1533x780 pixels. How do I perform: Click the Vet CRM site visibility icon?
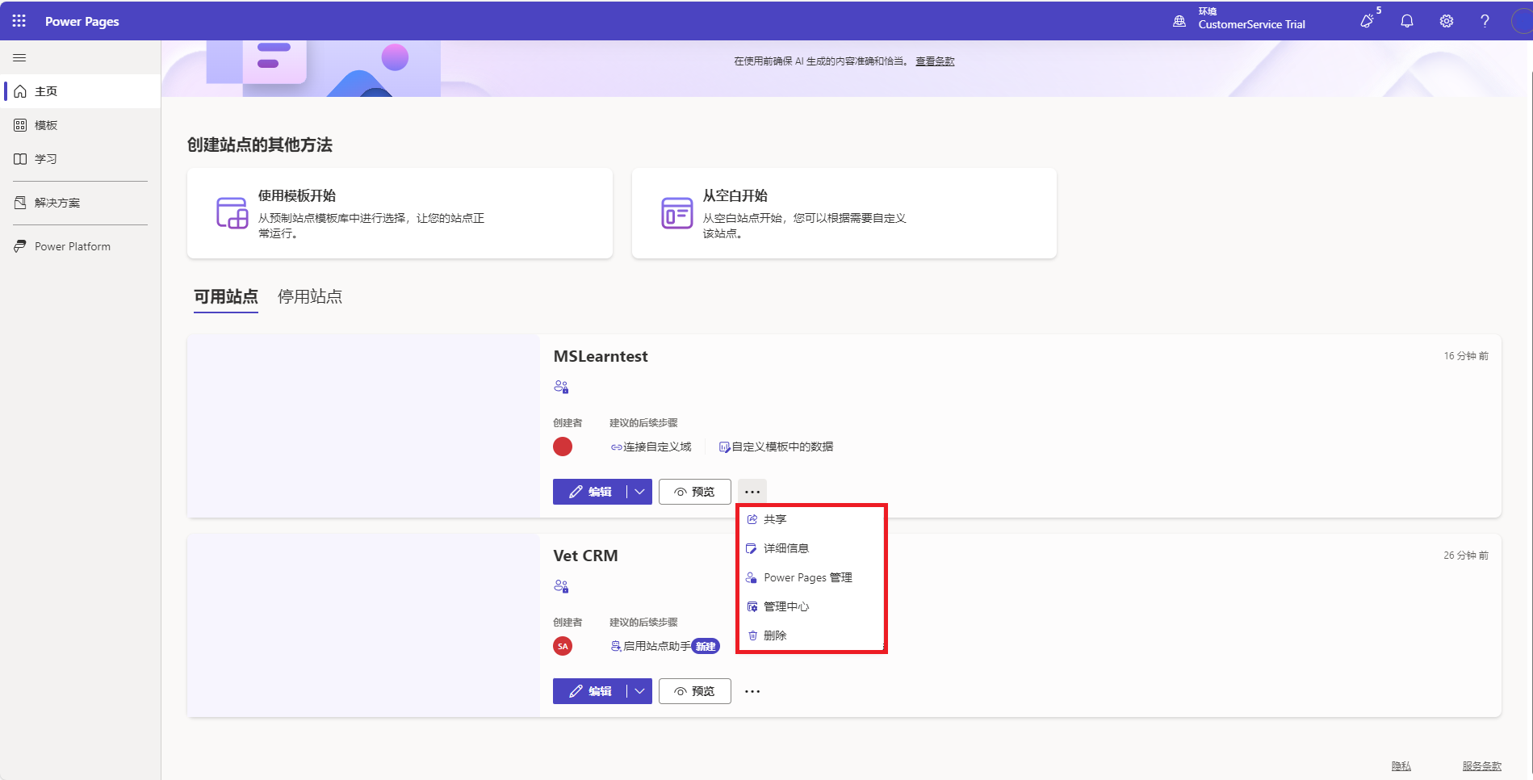point(561,586)
